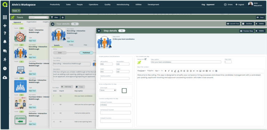Open the chat messages icon in the sidebar
Viewport: 267px width, 130px height.
pos(5,51)
